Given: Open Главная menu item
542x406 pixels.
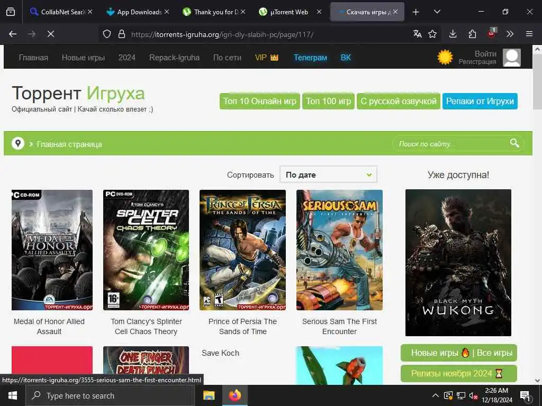Looking at the screenshot, I should 33,58.
